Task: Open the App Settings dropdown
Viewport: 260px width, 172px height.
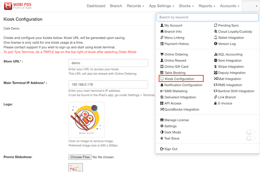Action: click(161, 6)
